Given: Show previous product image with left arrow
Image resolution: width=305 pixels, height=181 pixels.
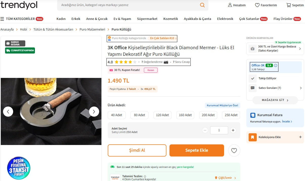Looking at the screenshot, I should pos(8,111).
